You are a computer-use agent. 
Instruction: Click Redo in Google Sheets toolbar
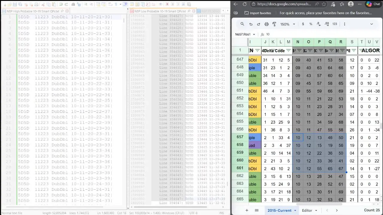tap(259, 24)
